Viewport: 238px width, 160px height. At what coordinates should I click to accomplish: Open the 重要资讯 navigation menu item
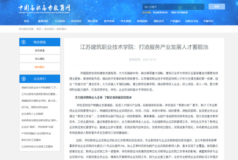coord(43,21)
